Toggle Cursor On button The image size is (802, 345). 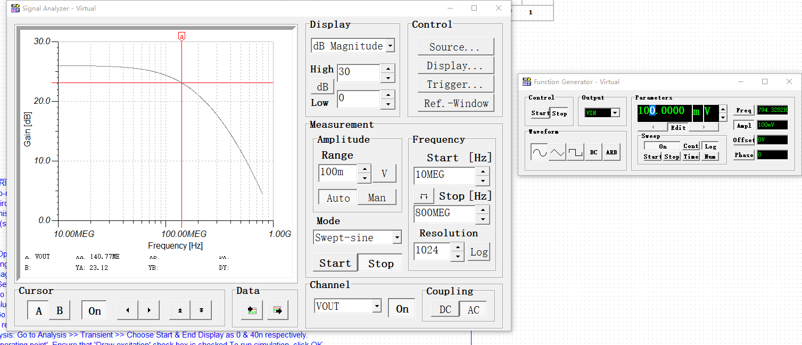coord(95,311)
